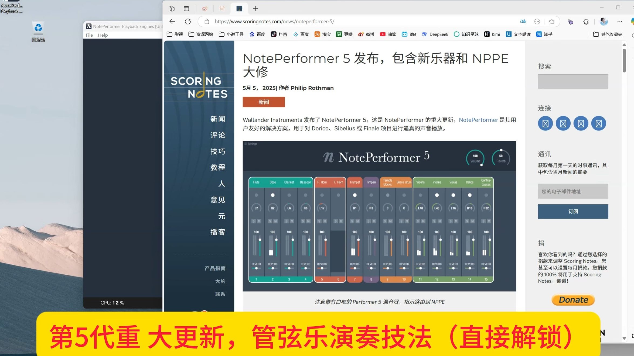Open the browser profile avatar
Viewport: 634px width, 356px height.
(604, 22)
